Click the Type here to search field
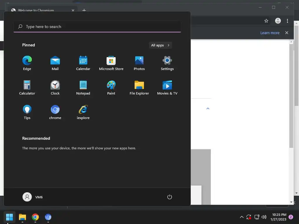Viewport: 299px width, 224px height. 97,27
